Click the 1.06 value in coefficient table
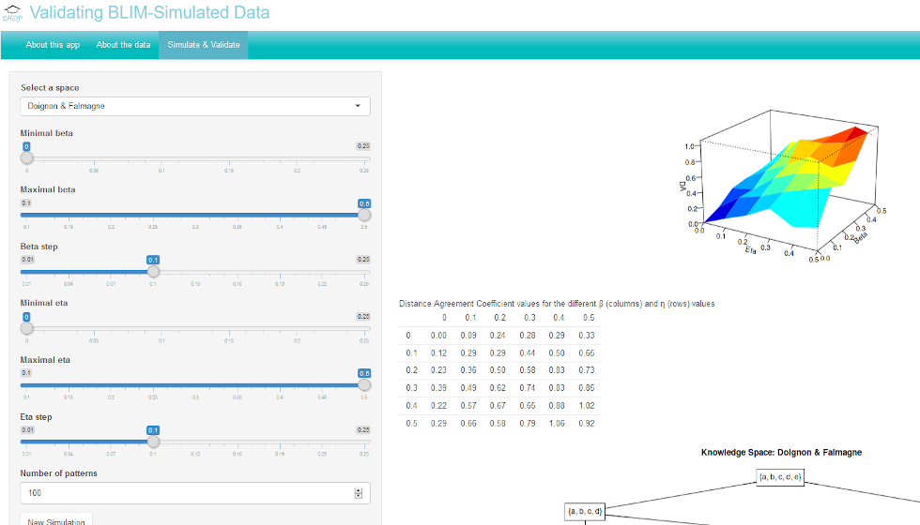 tap(557, 423)
